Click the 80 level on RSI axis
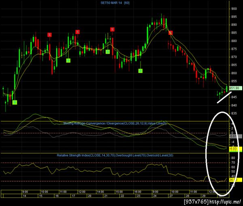 coord(233,158)
